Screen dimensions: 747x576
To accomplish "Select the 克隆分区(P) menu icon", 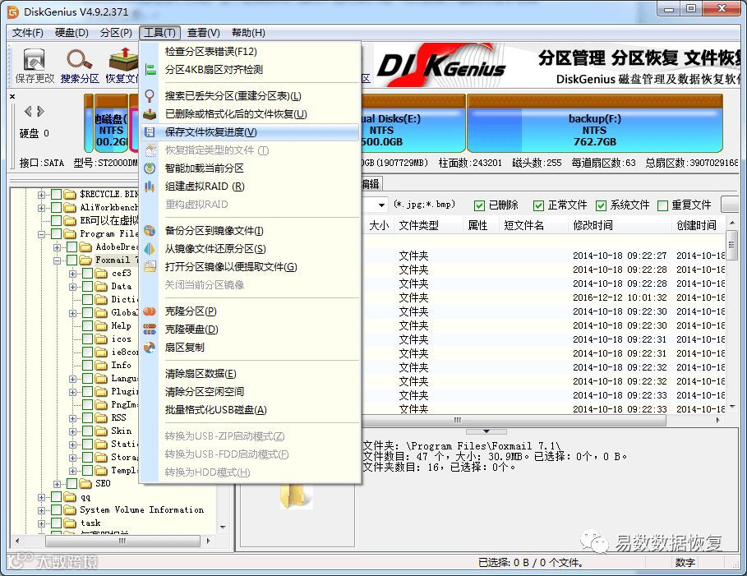I will click(150, 311).
